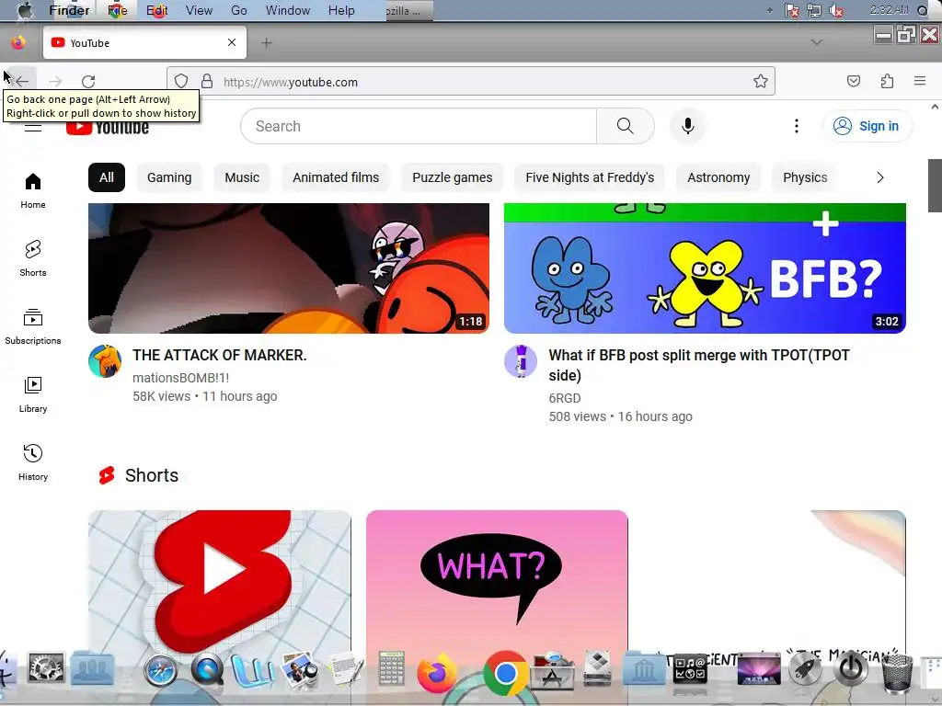Open the 6RGD channel link
This screenshot has height=706, width=942.
(565, 398)
